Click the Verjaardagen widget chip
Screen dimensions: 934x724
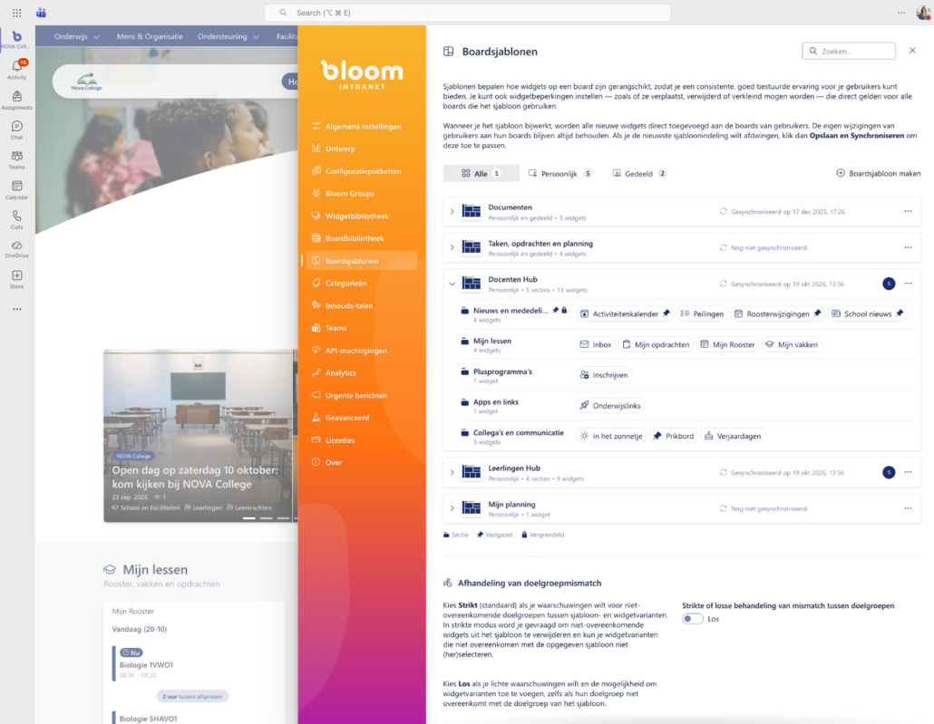point(733,436)
